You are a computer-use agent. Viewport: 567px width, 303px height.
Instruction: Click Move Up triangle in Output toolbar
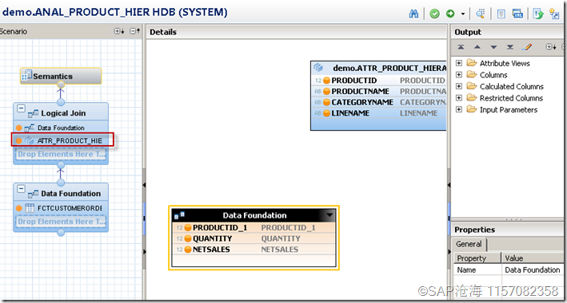pos(477,47)
